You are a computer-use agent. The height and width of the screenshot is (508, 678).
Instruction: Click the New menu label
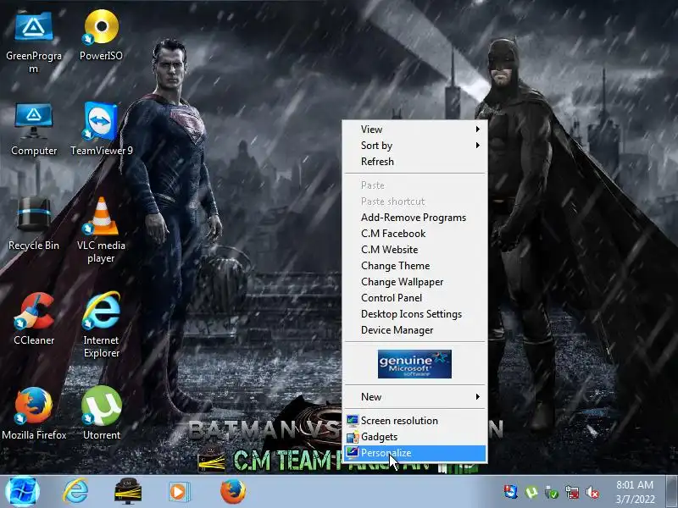[x=371, y=396]
